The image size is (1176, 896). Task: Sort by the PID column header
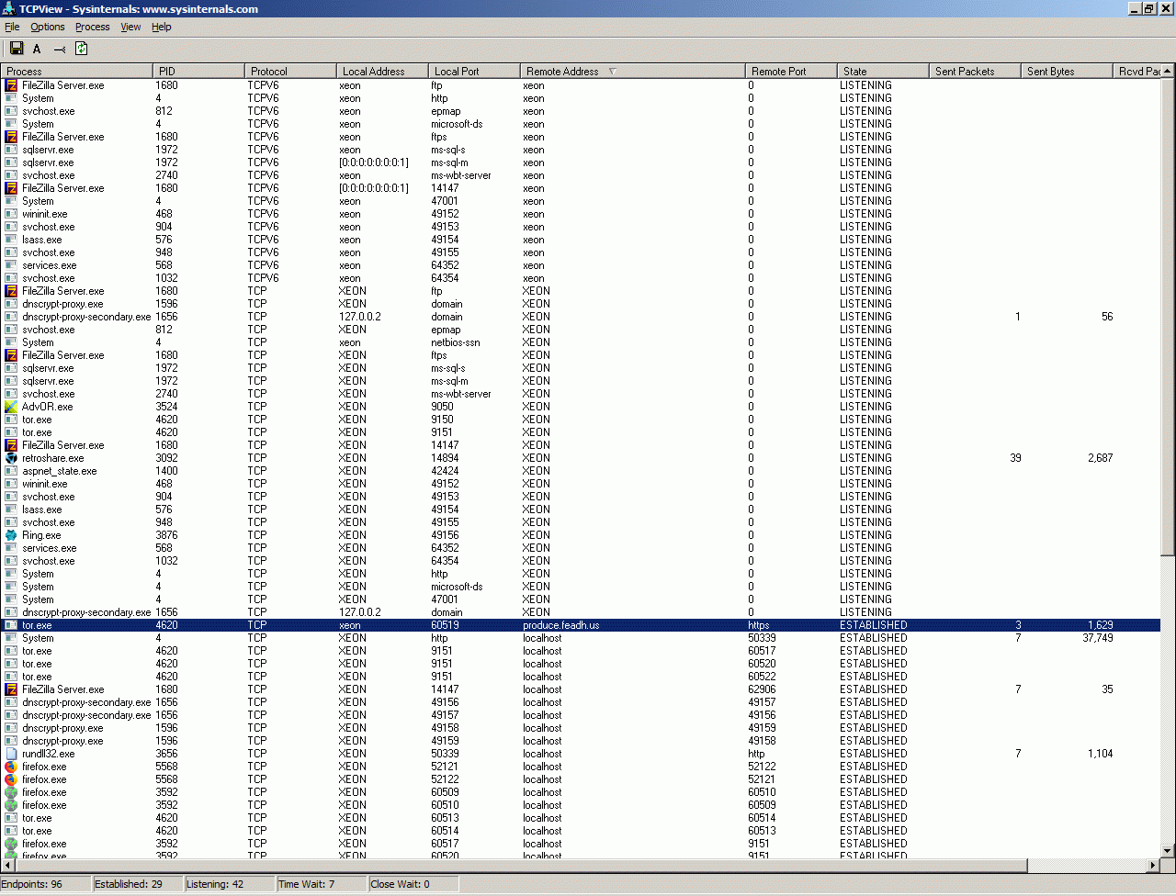point(198,71)
